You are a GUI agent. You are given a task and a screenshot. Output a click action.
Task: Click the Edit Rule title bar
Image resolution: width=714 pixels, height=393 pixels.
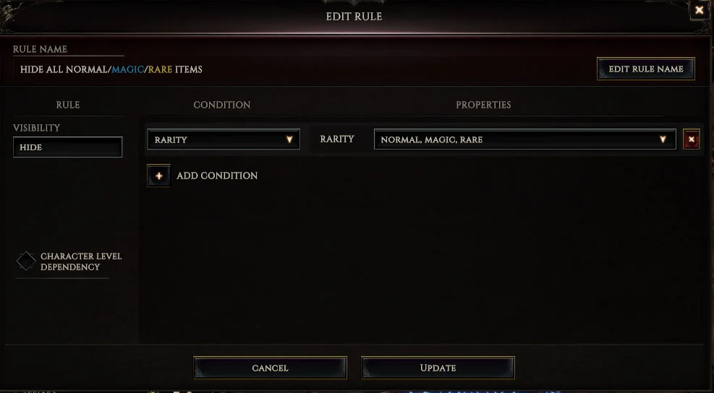pos(354,17)
